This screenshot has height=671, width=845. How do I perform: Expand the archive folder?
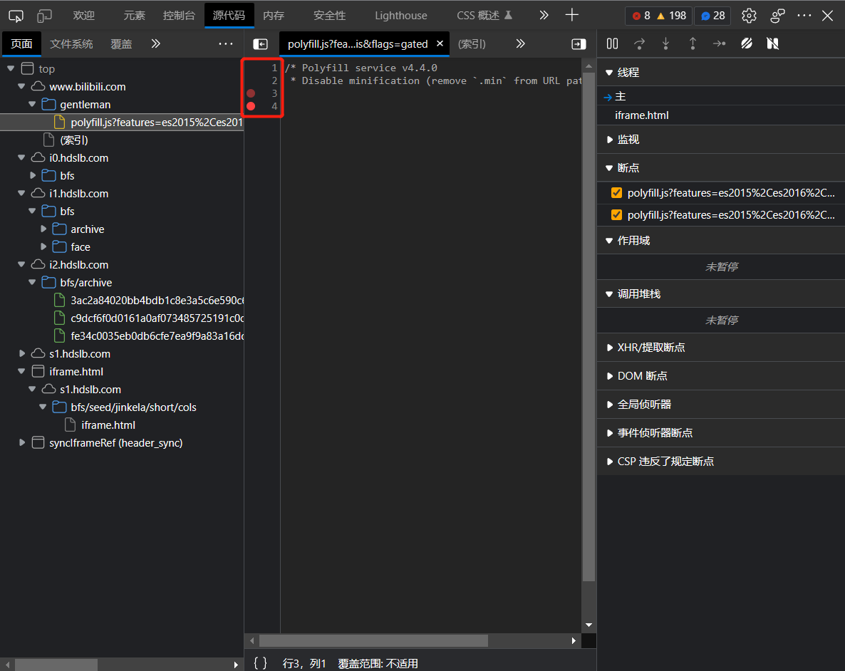click(x=43, y=229)
